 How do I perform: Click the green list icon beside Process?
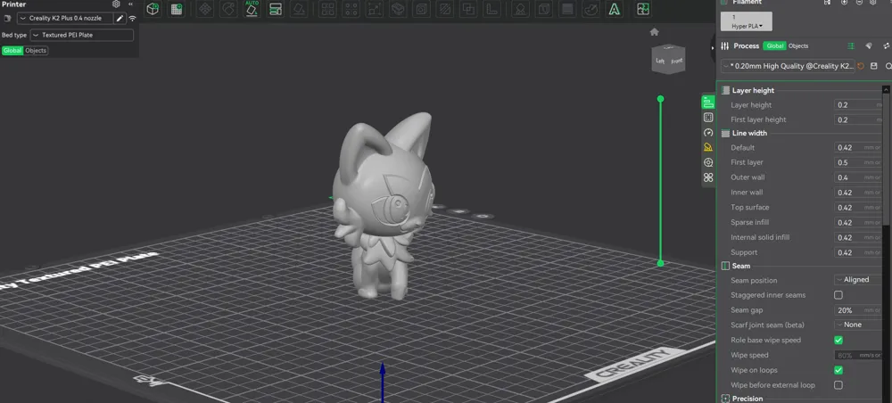coord(851,46)
